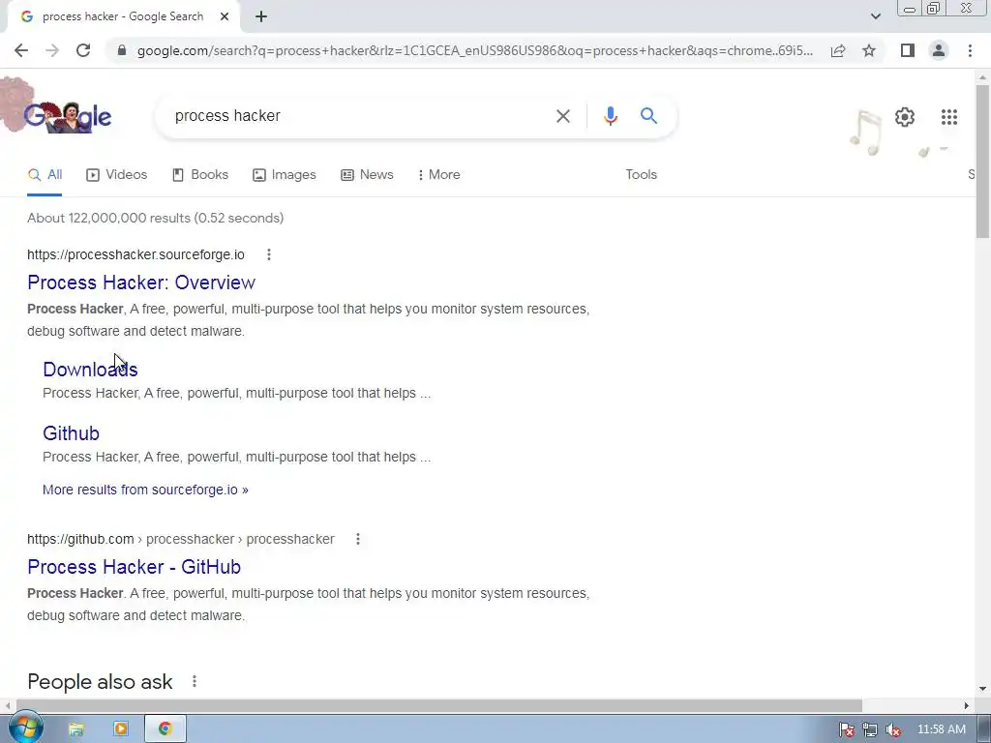This screenshot has height=743, width=991.
Task: Start voice search with microphone icon
Action: coord(610,116)
